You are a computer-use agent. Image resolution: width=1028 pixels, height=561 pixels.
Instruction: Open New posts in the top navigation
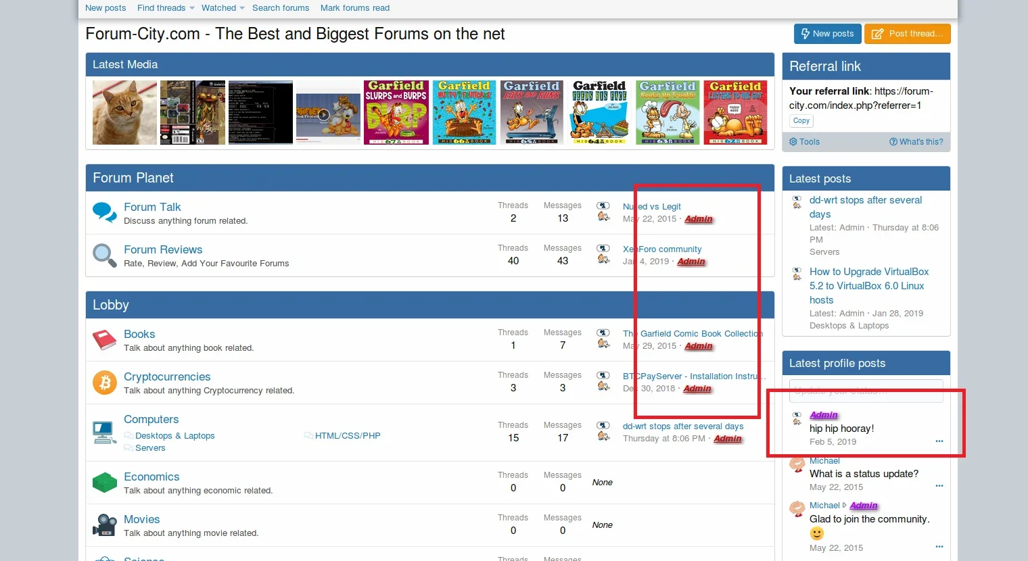[x=106, y=8]
